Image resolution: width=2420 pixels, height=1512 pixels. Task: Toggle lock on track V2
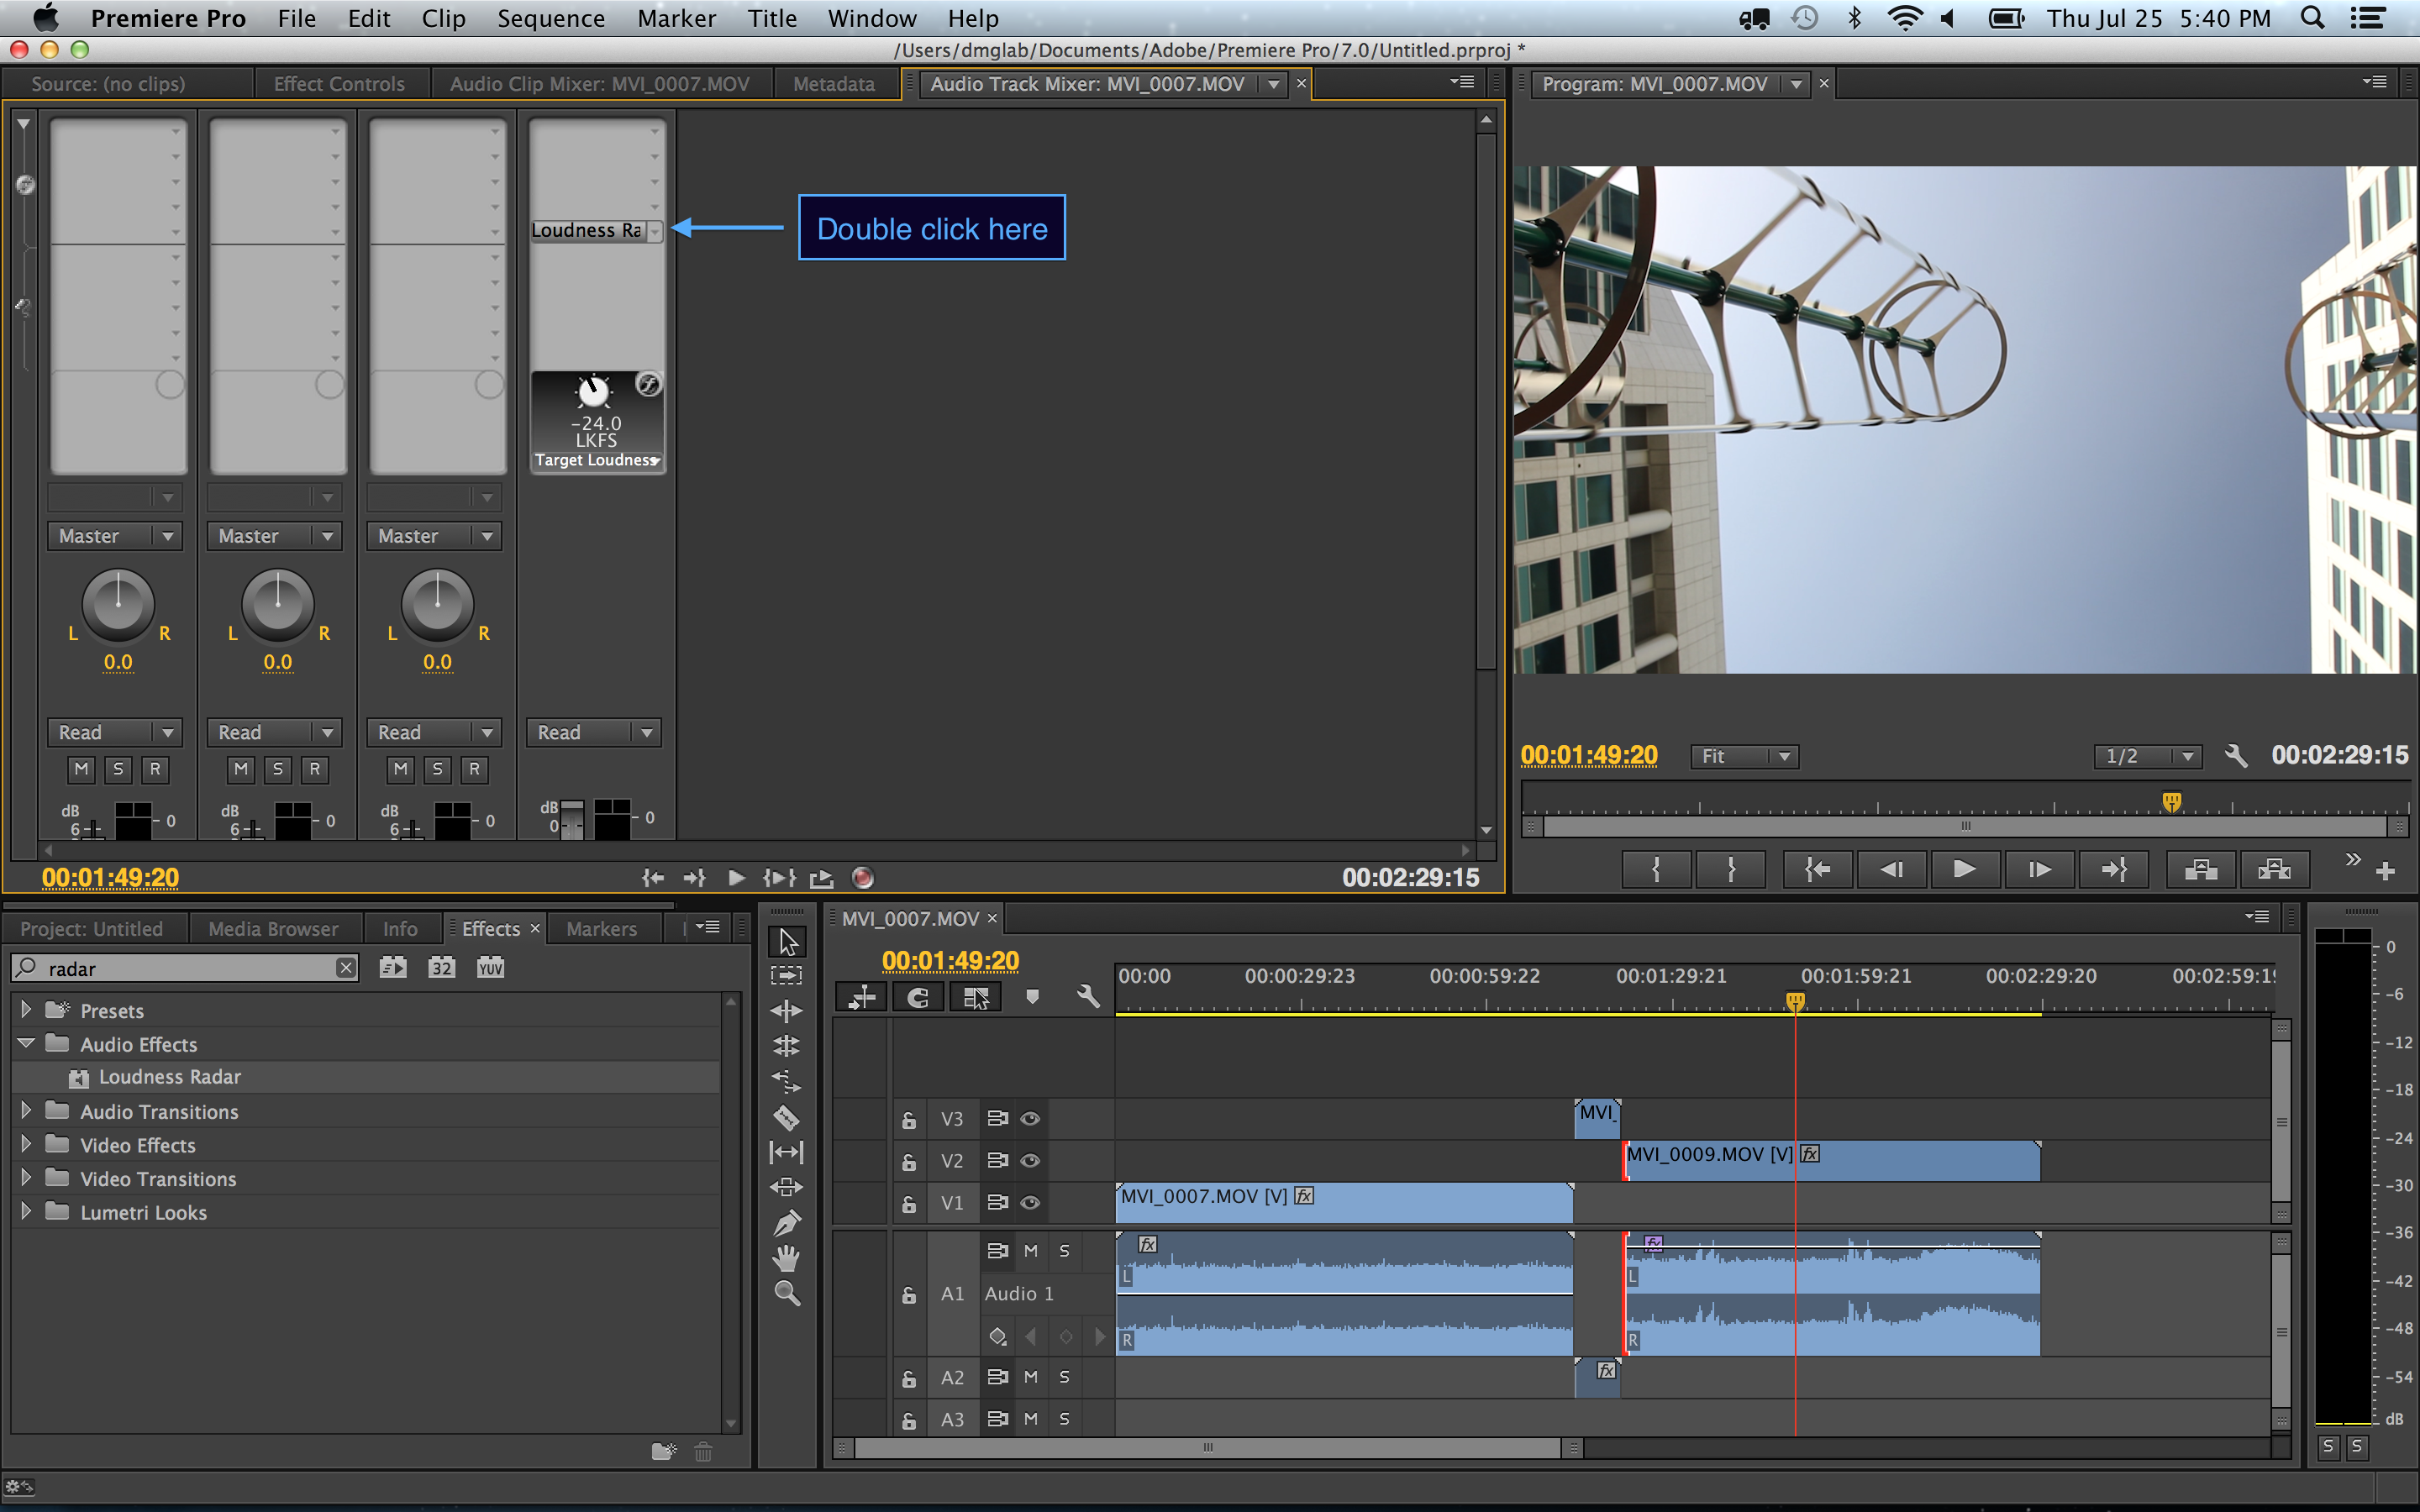coord(908,1161)
